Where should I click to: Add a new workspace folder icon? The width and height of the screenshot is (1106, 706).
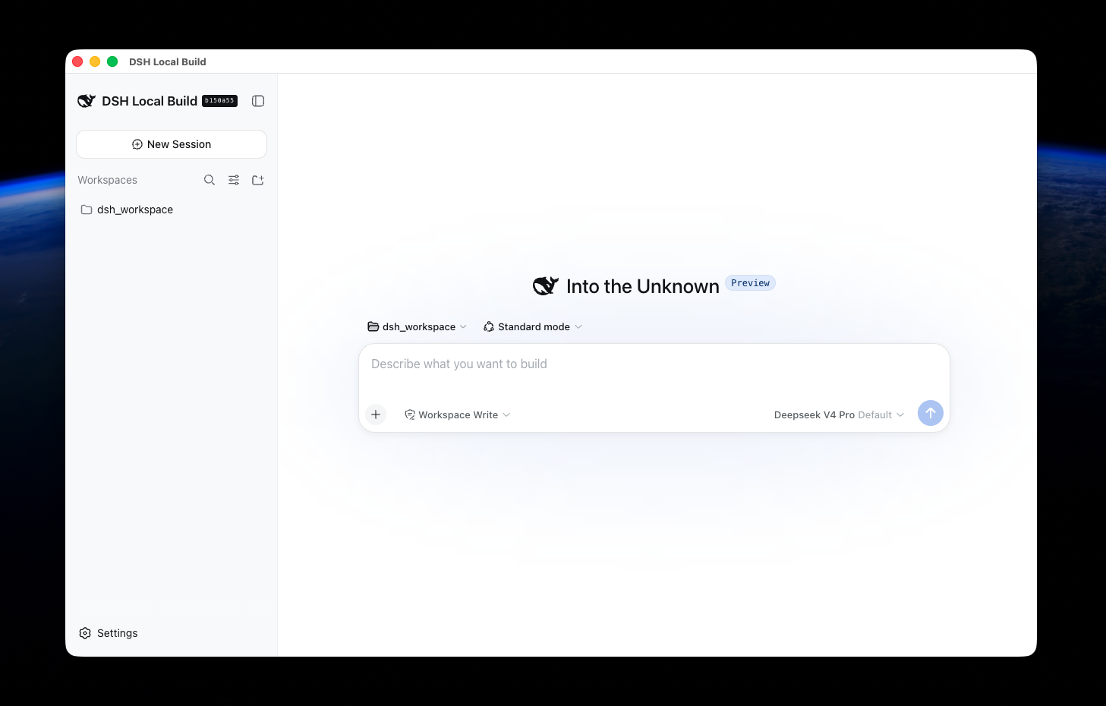point(258,180)
